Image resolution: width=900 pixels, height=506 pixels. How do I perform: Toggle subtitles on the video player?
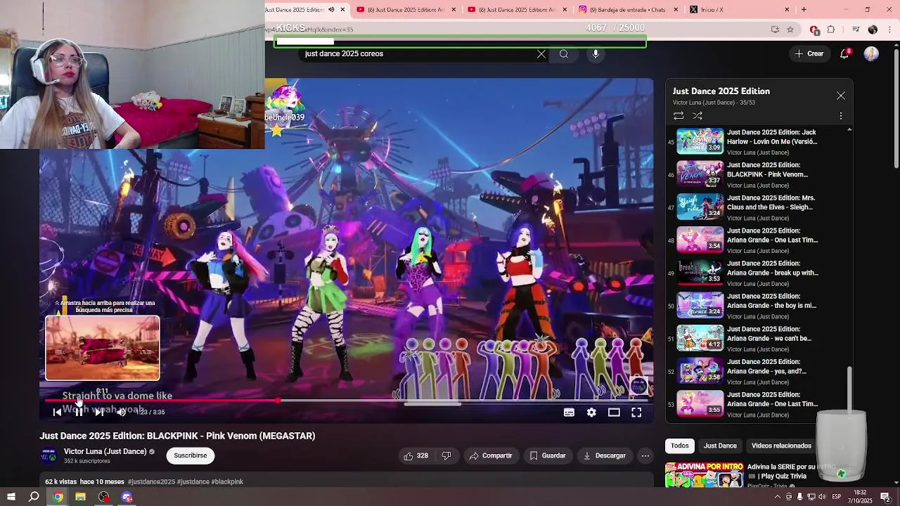[x=569, y=413]
